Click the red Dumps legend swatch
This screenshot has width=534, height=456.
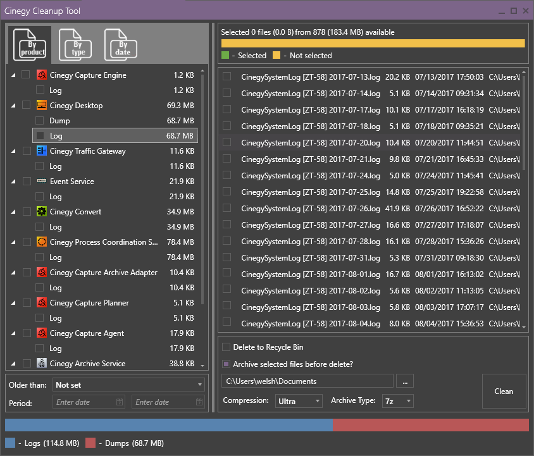click(90, 443)
